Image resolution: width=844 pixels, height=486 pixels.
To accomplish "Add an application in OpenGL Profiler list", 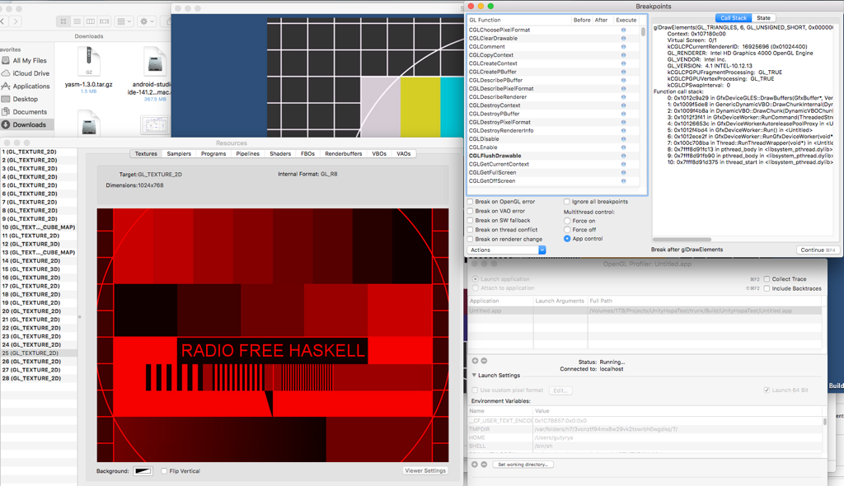I will [475, 361].
